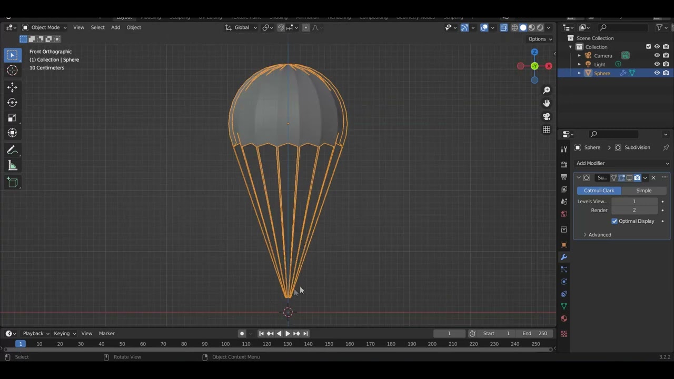
Task: Click the viewport zoom magnifier gizmo
Action: [547, 90]
